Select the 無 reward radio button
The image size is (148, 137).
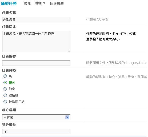pos(5,76)
